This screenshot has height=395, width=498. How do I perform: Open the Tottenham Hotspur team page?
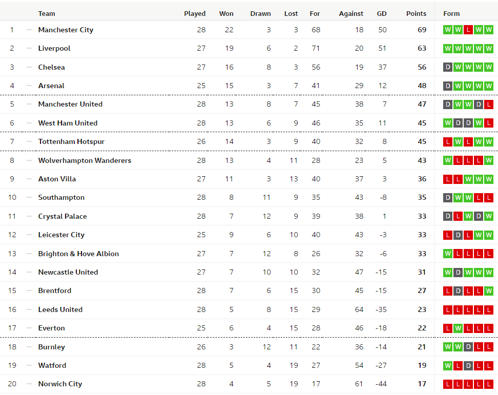[71, 141]
